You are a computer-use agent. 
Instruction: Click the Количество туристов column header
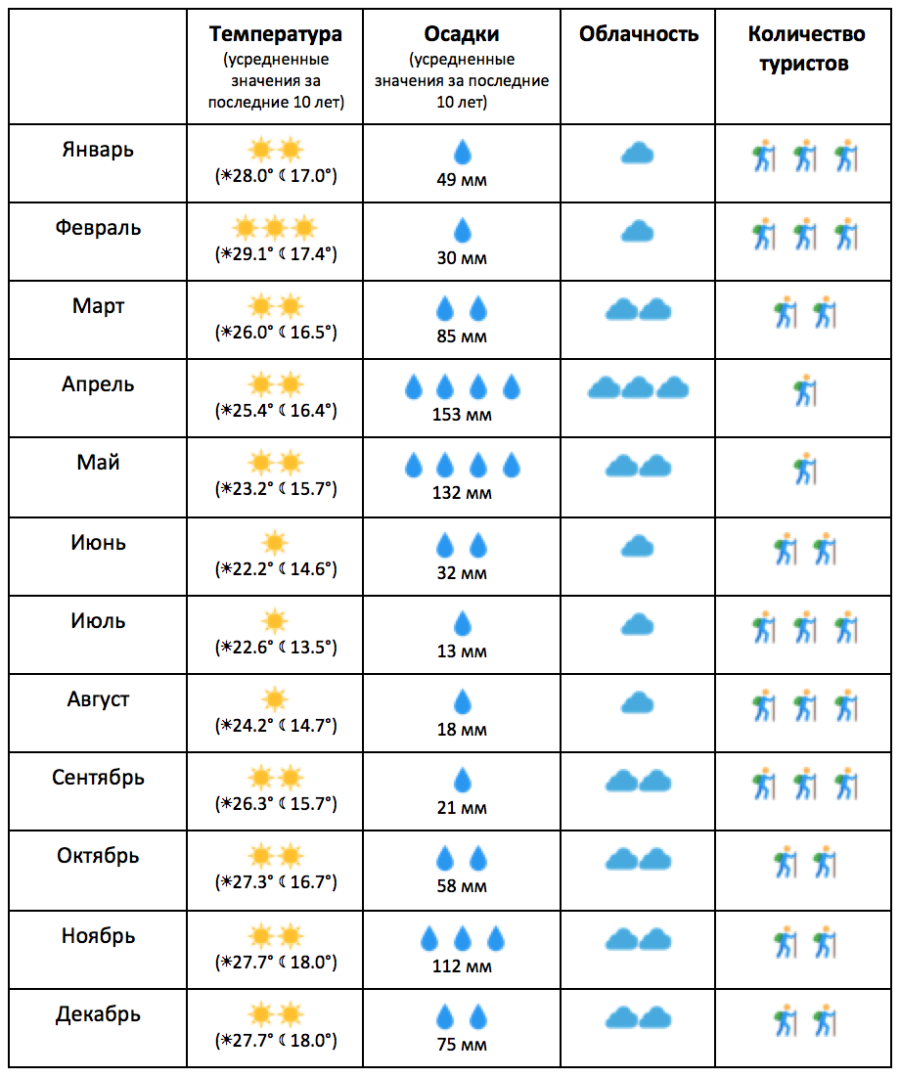point(806,48)
